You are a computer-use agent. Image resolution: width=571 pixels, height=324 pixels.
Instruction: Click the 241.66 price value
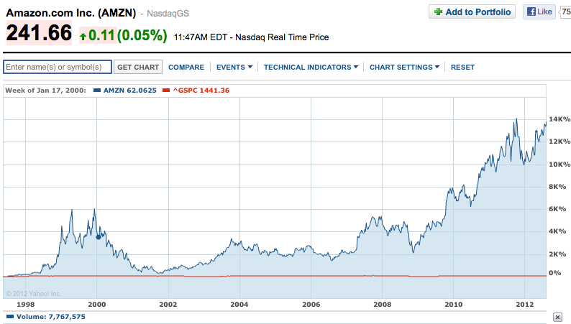39,33
